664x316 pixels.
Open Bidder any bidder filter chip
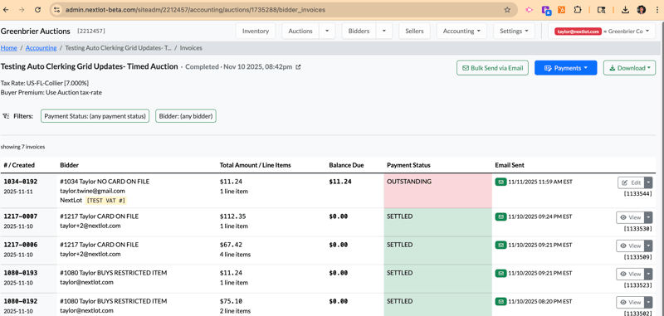click(186, 116)
